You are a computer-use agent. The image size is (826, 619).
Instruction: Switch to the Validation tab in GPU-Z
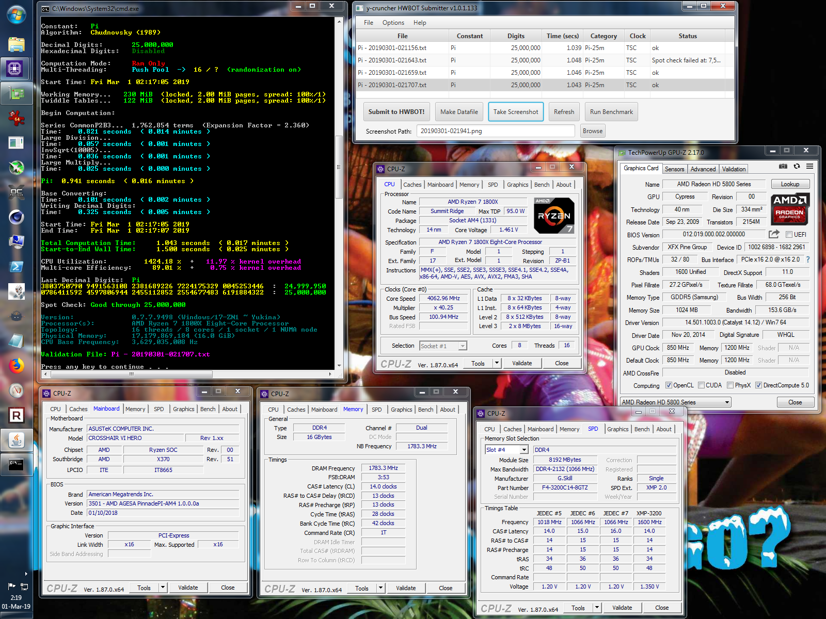pyautogui.click(x=734, y=169)
